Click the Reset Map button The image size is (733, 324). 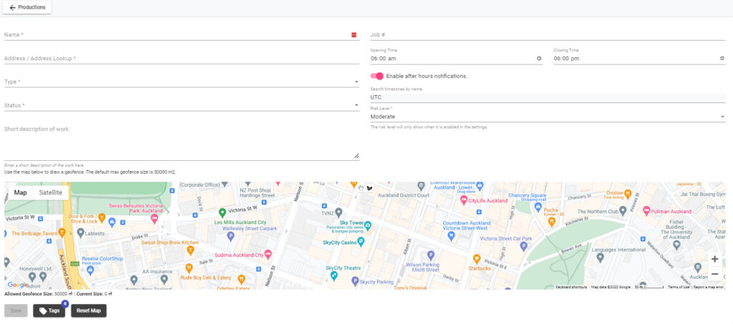[89, 310]
